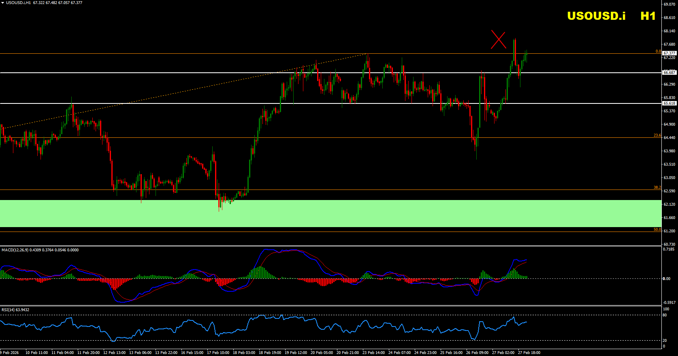Click the red X marker on the chart

point(498,40)
